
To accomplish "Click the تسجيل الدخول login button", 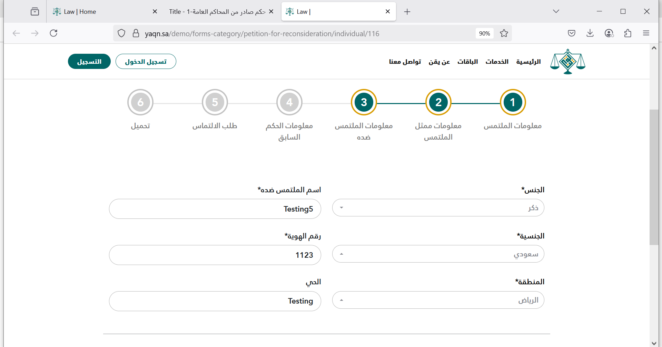I will tap(146, 62).
